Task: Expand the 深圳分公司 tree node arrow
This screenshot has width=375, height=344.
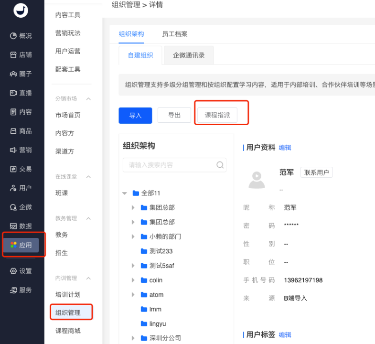Action: pyautogui.click(x=133, y=338)
